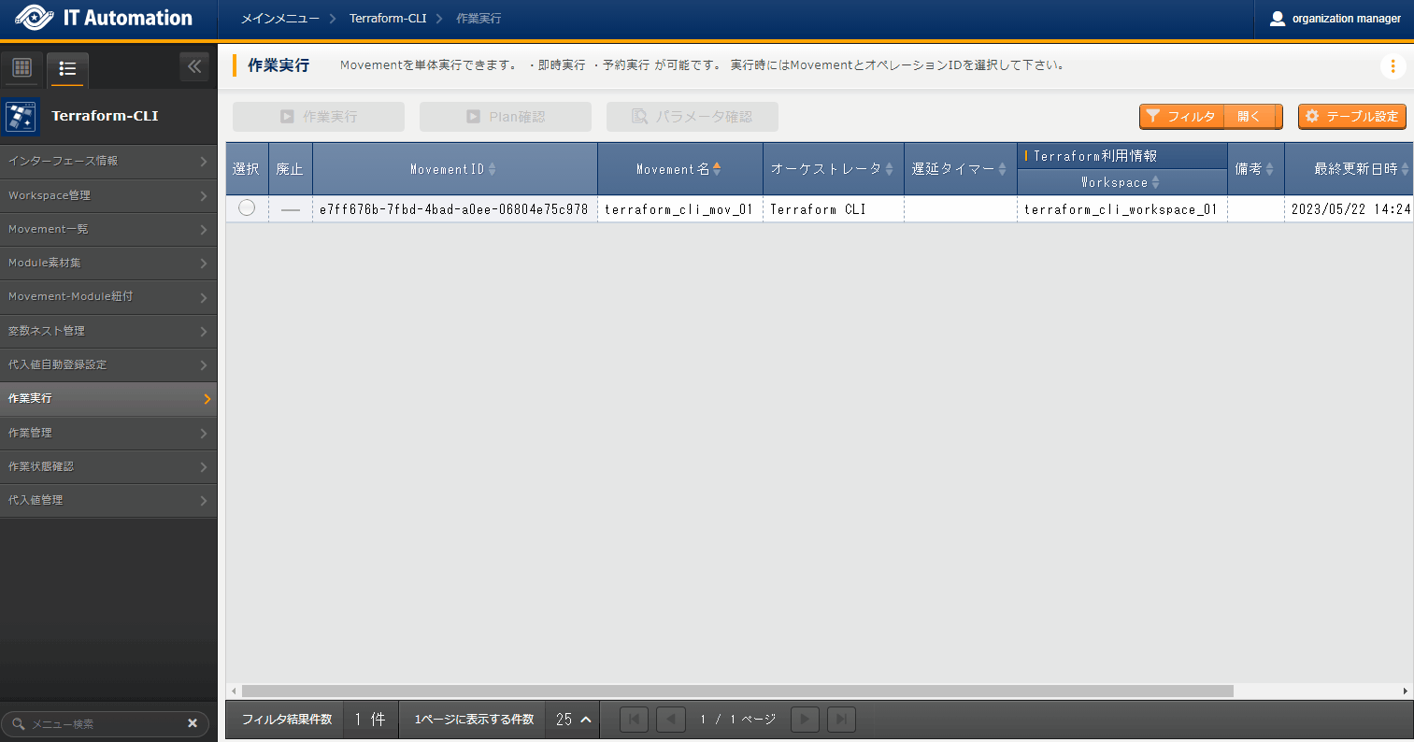Open the three-dot options menu icon
This screenshot has width=1414, height=742.
pos(1393,66)
